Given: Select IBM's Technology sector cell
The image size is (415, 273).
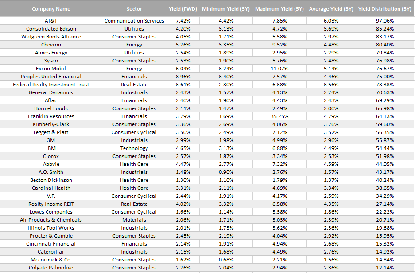Looking at the screenshot, I should point(134,148).
